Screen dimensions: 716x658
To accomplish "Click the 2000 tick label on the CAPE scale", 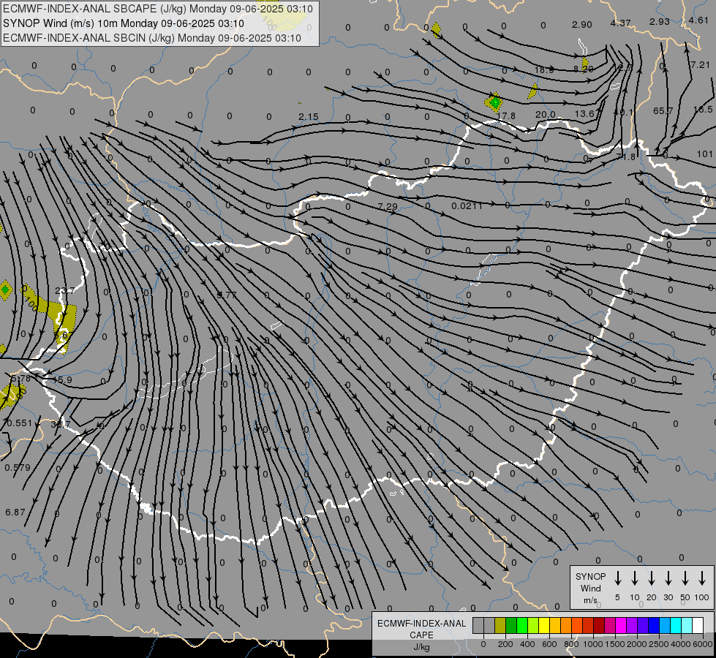I will (636, 644).
